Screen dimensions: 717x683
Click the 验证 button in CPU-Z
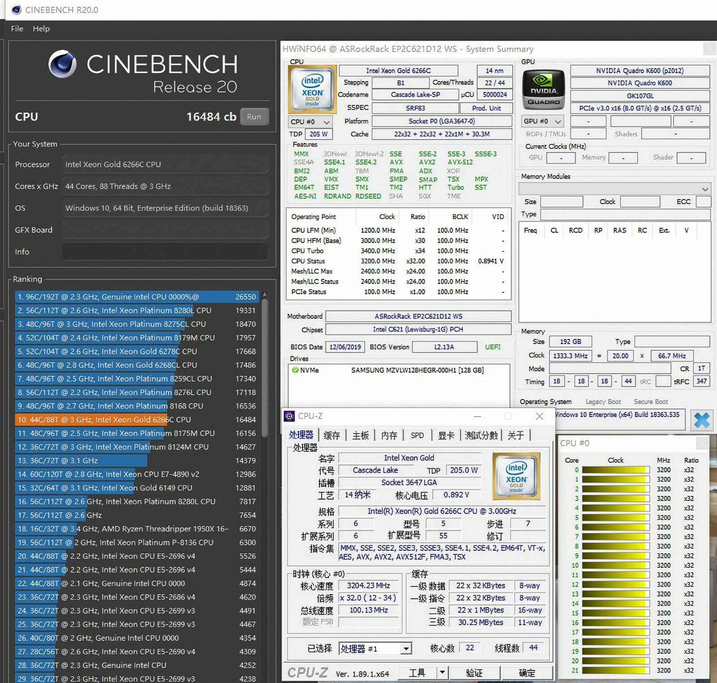[474, 672]
